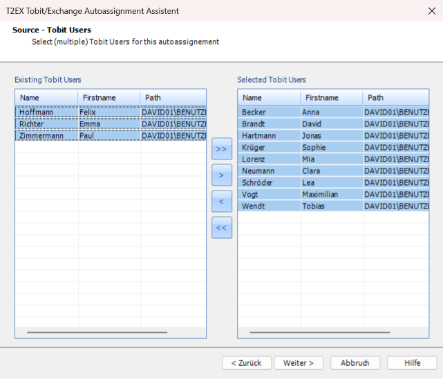Viewport: 443px width, 379px height.
Task: Click the path cell in Becker's row
Action: tap(396, 112)
